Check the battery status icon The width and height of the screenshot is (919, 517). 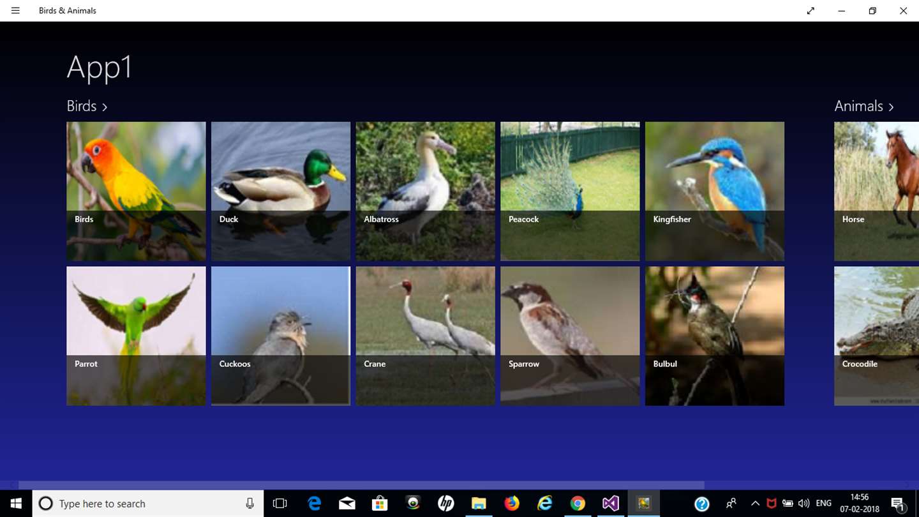[x=788, y=504]
